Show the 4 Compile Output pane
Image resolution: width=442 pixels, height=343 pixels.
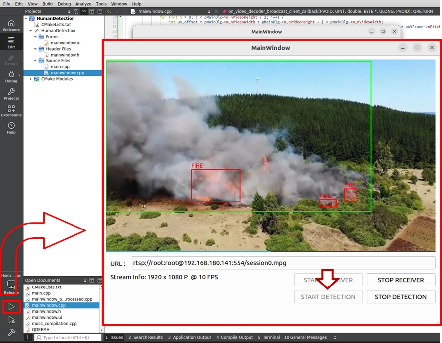[234, 337]
